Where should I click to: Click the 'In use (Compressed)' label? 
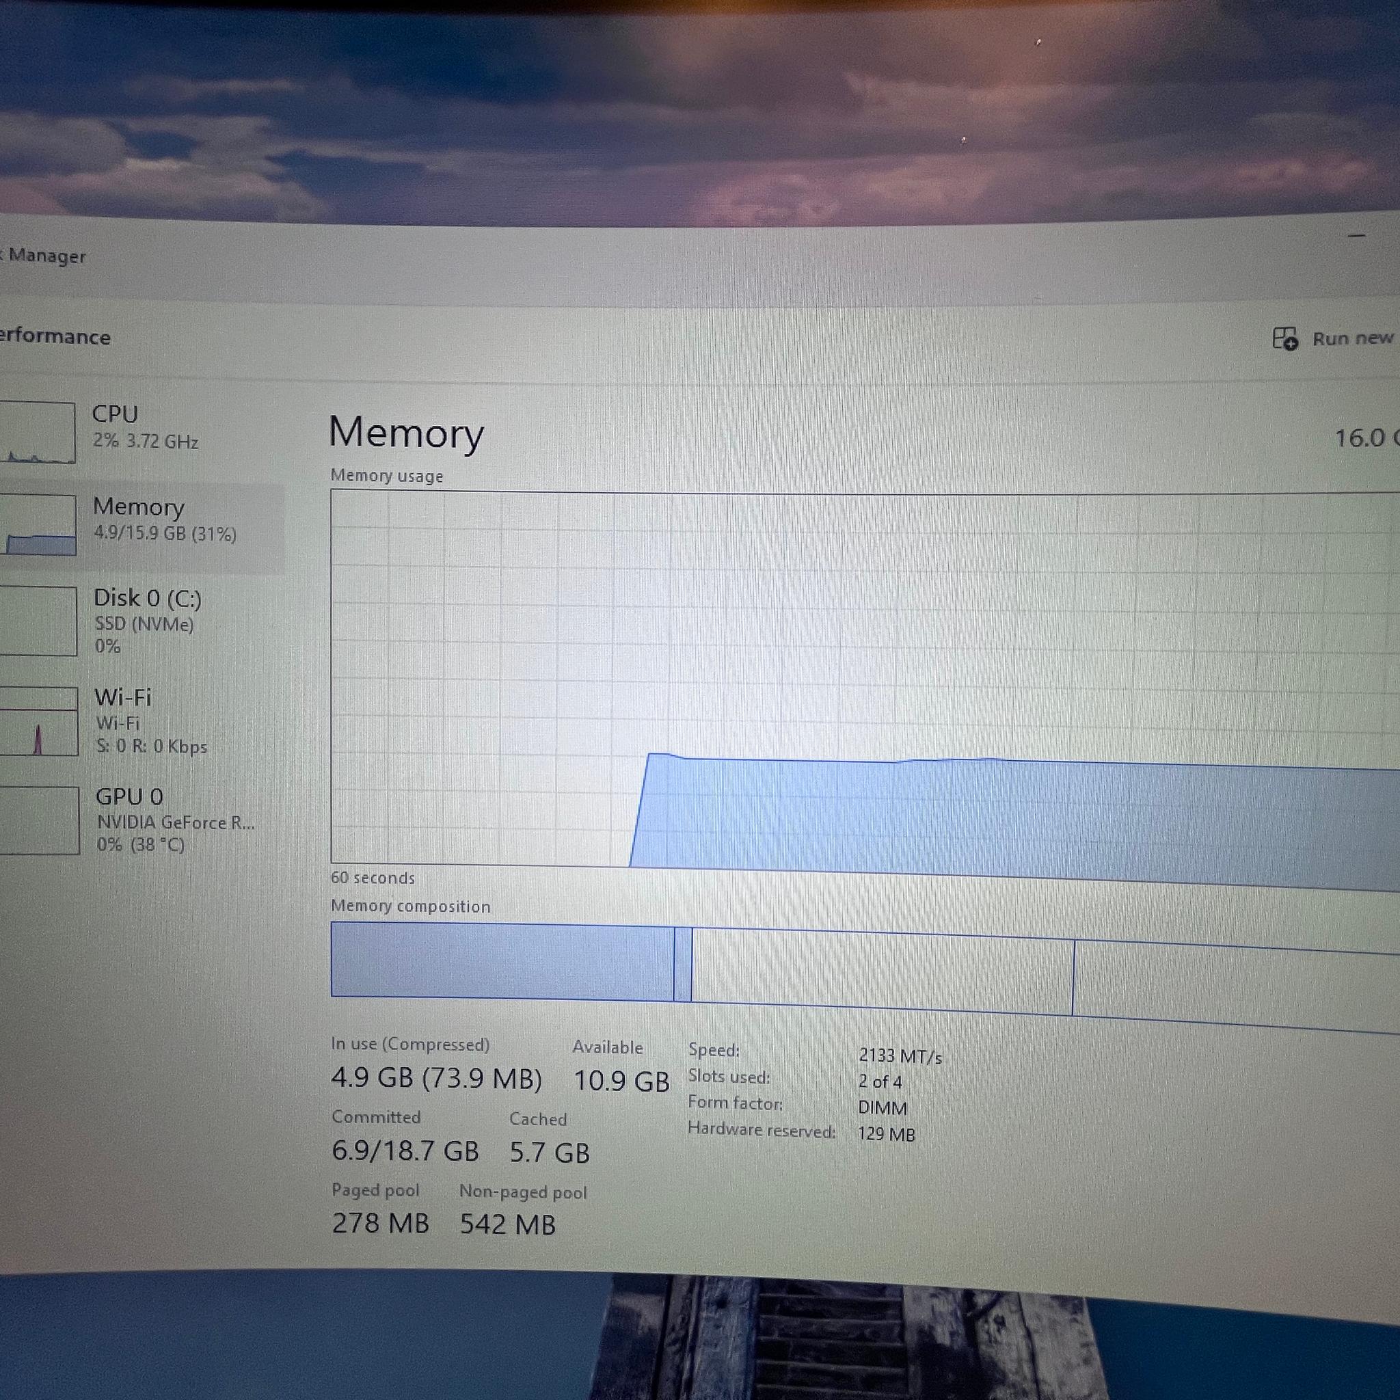[x=410, y=1045]
